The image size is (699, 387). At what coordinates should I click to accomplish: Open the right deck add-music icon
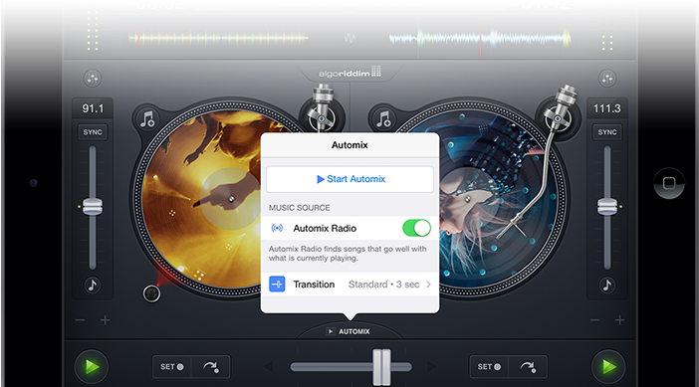tap(383, 119)
